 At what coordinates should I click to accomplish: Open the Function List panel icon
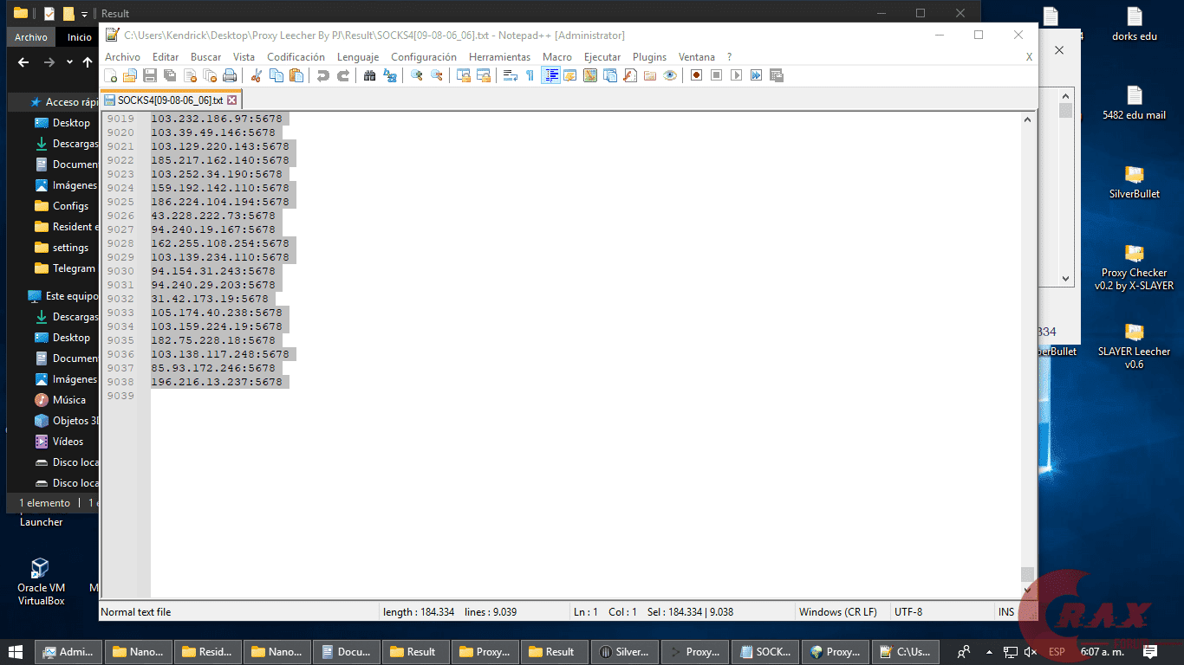coord(630,75)
